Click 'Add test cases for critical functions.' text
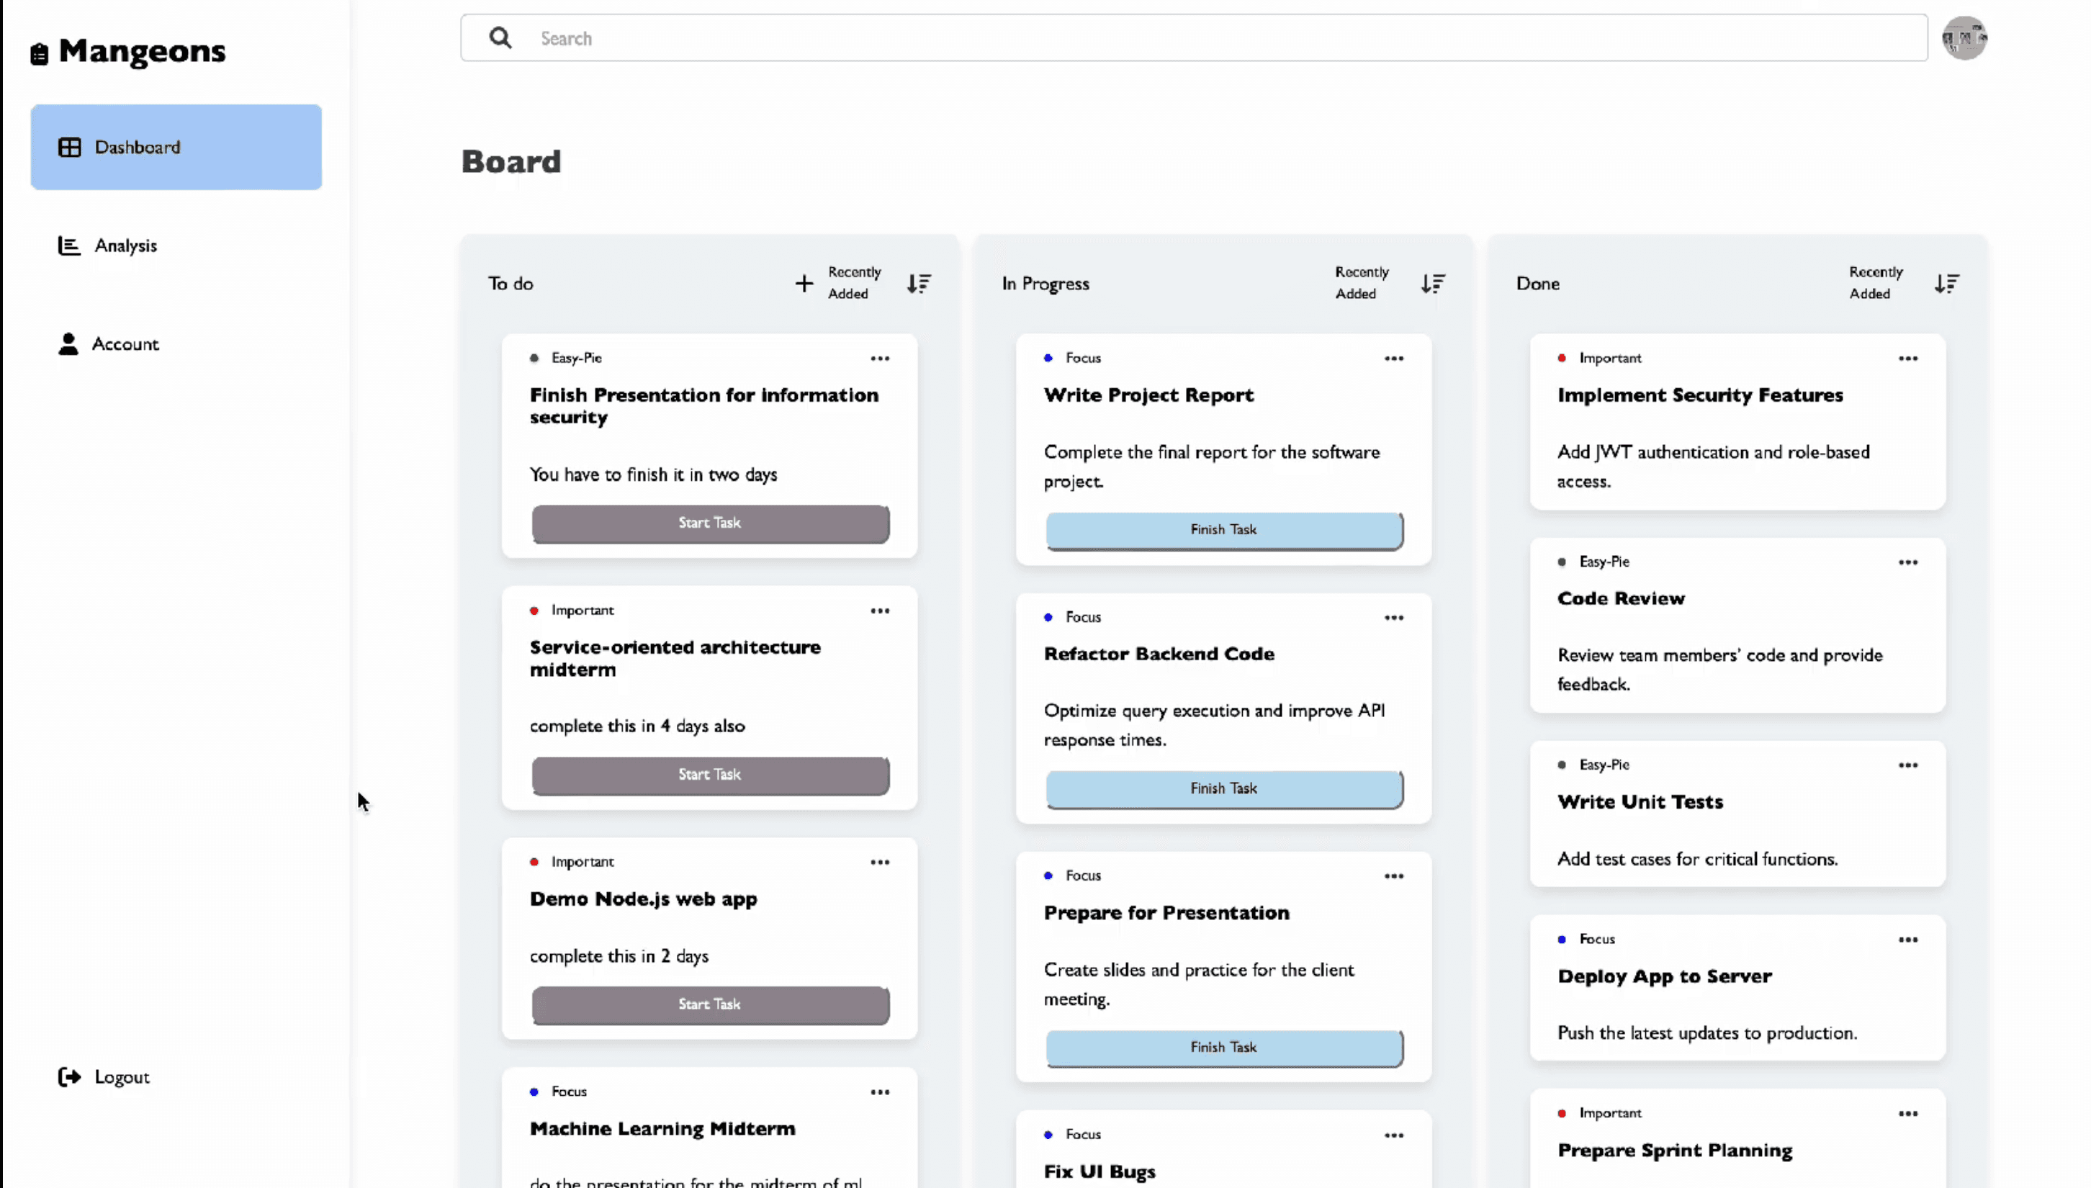 [1698, 858]
